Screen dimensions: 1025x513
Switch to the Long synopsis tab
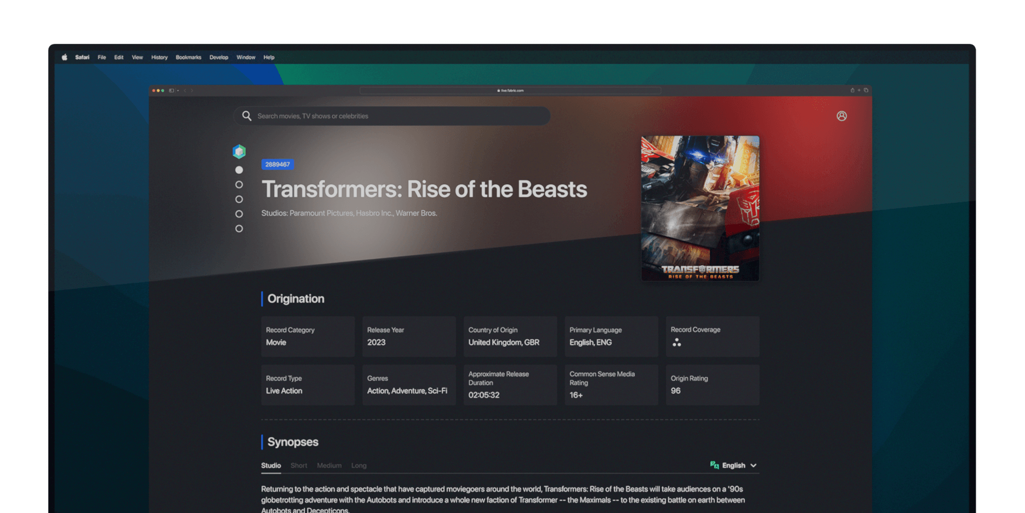[x=359, y=465]
